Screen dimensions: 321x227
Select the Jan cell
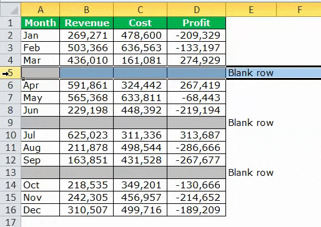[x=40, y=36]
